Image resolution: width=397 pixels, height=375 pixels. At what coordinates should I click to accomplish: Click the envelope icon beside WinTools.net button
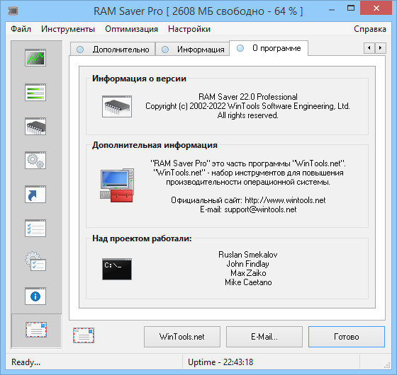84,335
